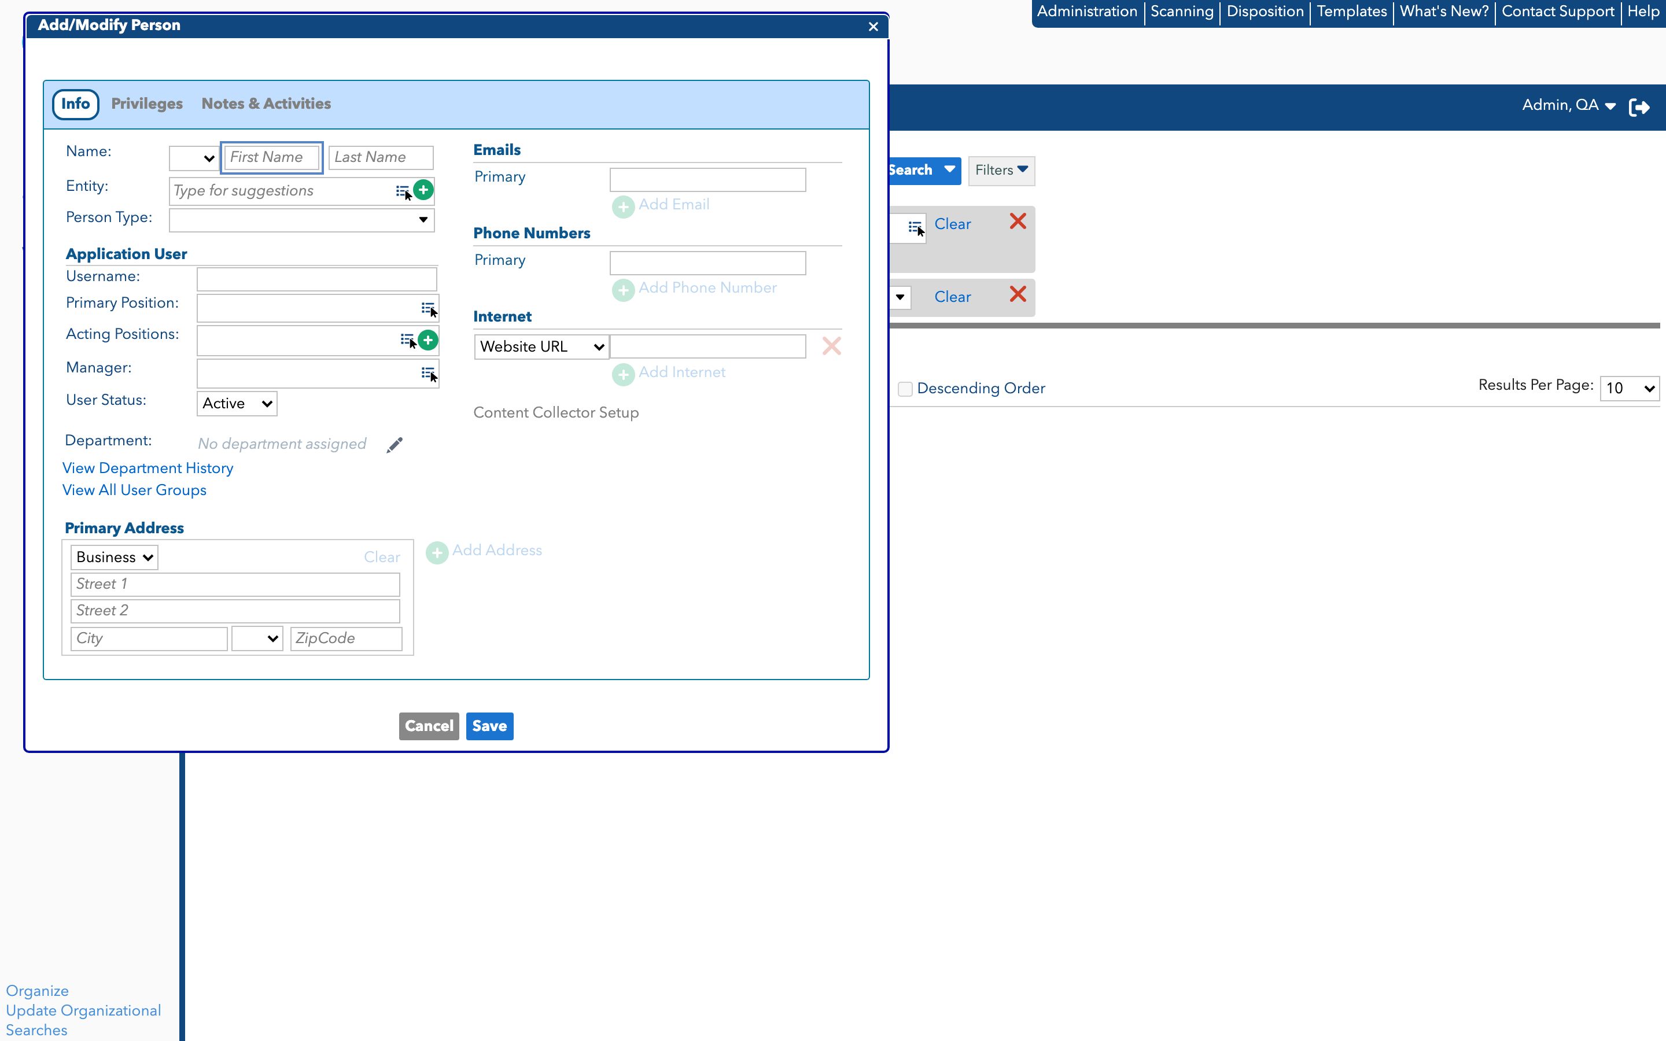Focus the Username field
This screenshot has width=1666, height=1041.
click(x=316, y=279)
